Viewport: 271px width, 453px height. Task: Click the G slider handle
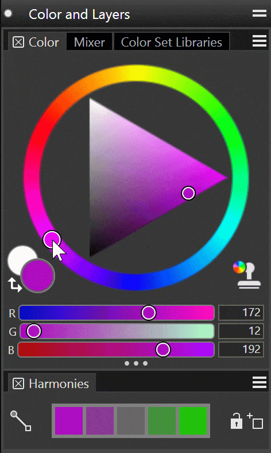click(34, 331)
